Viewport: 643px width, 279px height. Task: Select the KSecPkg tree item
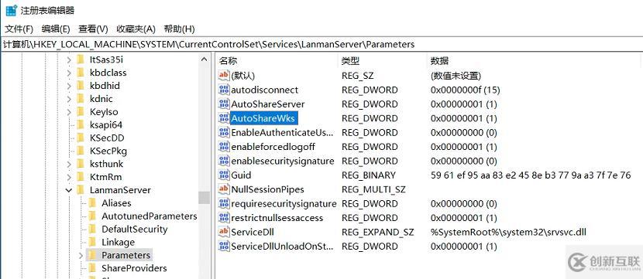108,151
